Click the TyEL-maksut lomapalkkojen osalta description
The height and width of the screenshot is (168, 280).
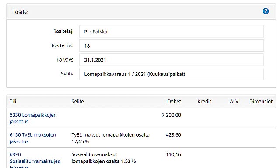coord(110,138)
